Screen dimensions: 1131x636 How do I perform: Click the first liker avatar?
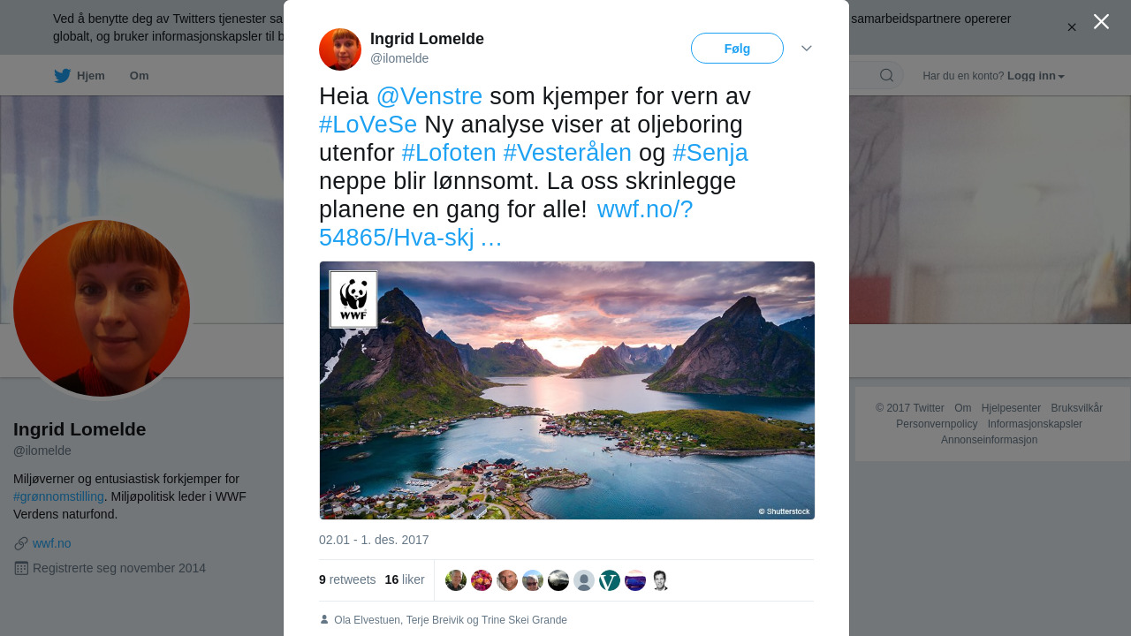[456, 580]
